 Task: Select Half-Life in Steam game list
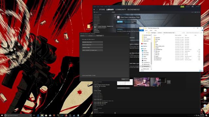tap(96, 110)
